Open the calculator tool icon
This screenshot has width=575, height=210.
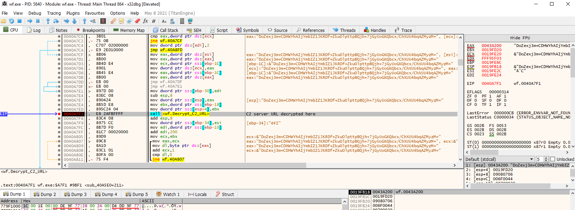(x=182, y=21)
